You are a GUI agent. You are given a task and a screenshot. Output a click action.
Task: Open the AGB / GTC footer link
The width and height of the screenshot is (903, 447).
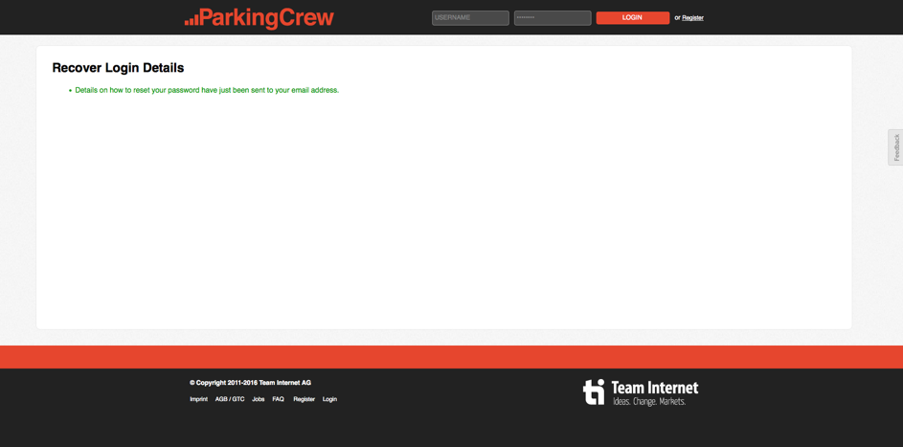(x=230, y=399)
